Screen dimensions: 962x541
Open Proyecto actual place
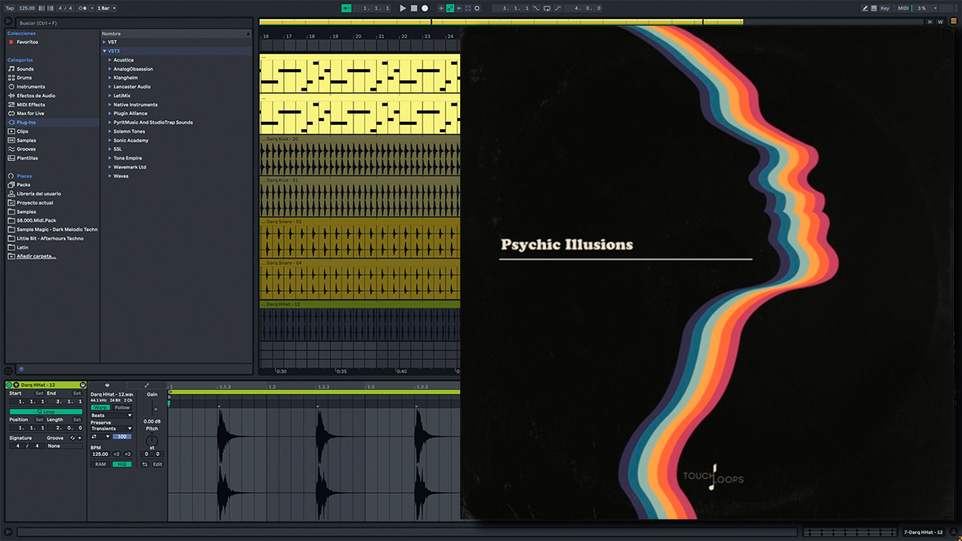[x=34, y=203]
